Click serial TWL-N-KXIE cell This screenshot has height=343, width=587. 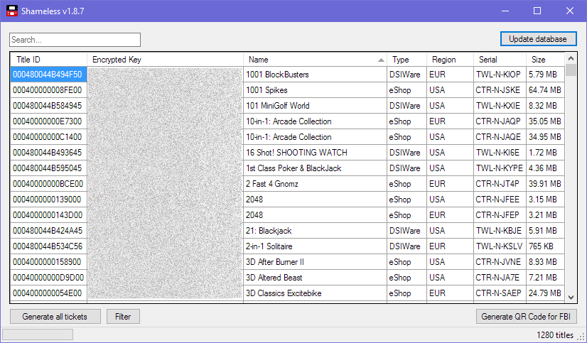point(500,106)
